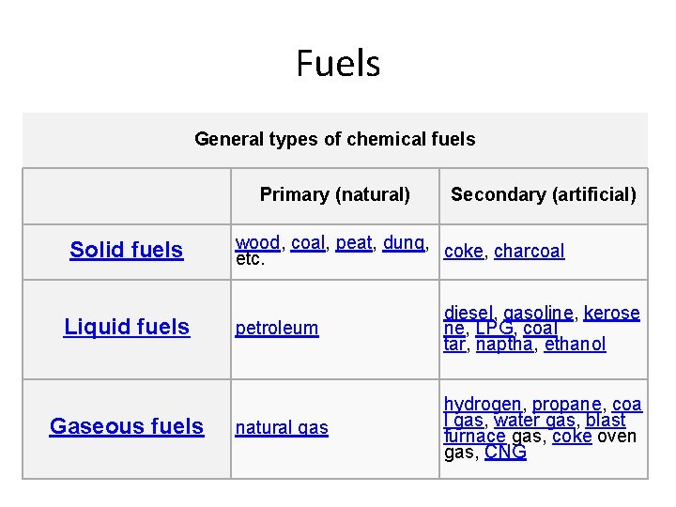
Task: Open the hydrogen link
Action: coord(484,405)
